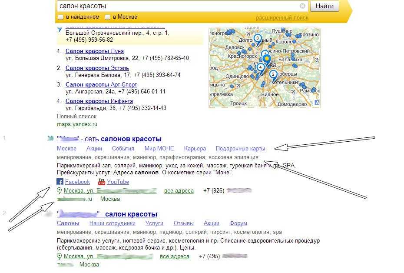The image size is (404, 273).
Task: Open the 'Карьера' sitelink
Action: pos(195,149)
